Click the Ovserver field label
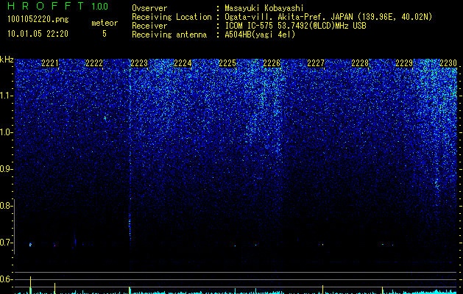 tap(149, 8)
